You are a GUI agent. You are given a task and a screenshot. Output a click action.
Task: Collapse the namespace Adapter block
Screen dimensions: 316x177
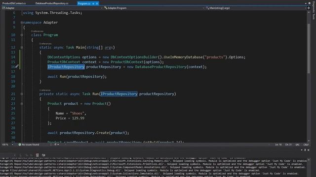tap(22, 23)
